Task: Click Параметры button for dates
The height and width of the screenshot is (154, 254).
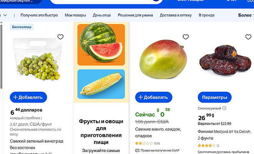Action: tap(214, 97)
